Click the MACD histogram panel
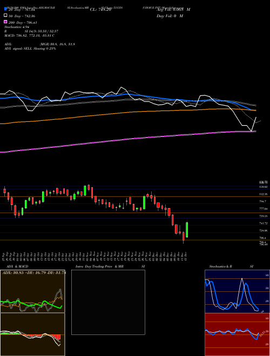 tap(32, 334)
